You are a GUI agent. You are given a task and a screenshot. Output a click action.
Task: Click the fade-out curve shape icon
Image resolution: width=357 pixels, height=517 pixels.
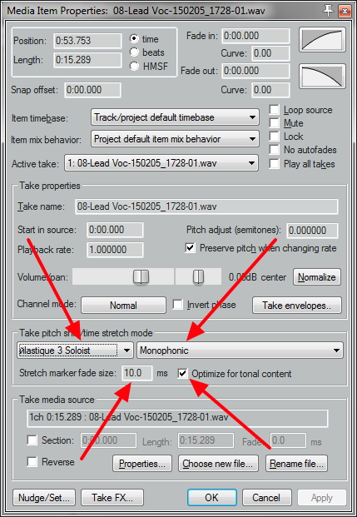pos(322,77)
